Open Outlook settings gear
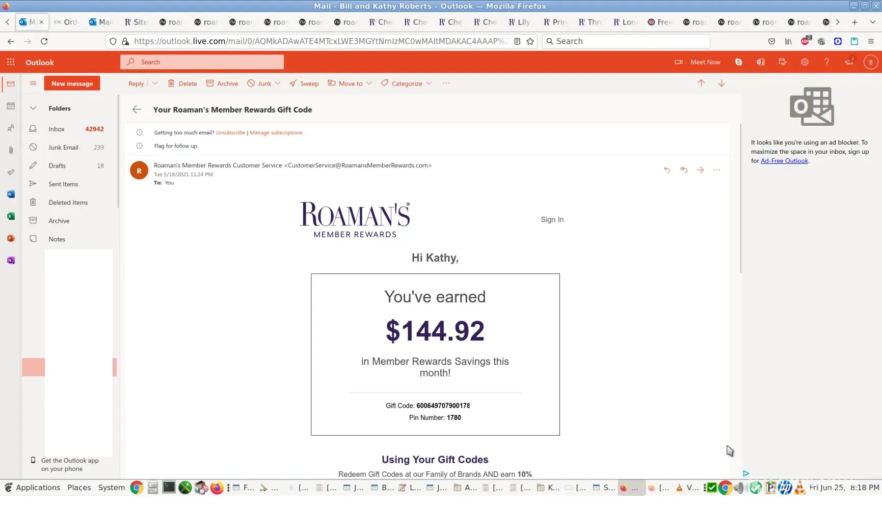The image size is (882, 509). coord(805,62)
